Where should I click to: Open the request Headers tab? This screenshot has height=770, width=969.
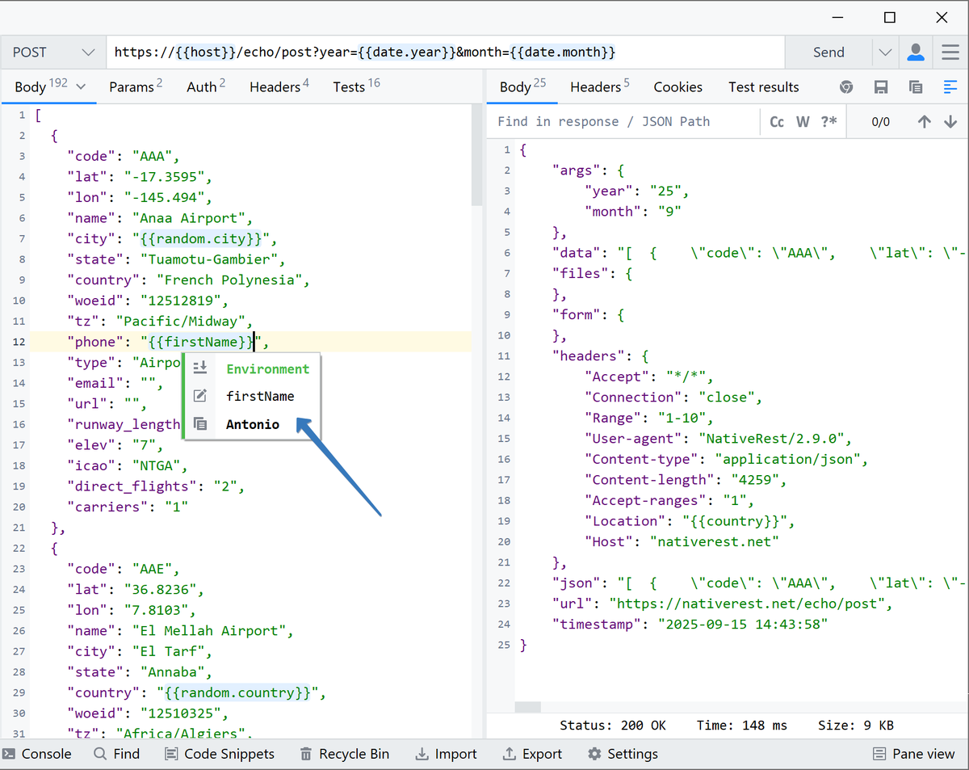click(279, 86)
